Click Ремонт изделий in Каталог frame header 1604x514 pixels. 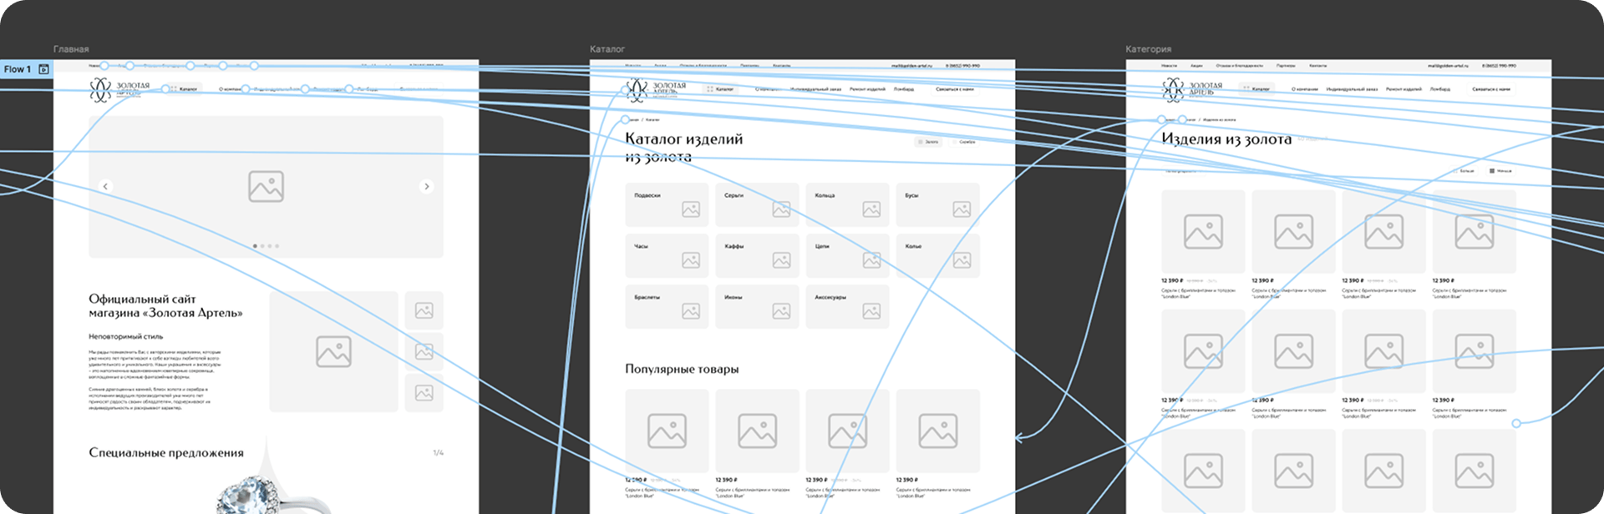tap(867, 88)
